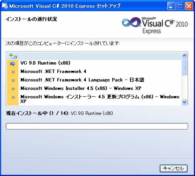195x176 pixels.
Task: Click the scroll down arrow of the list
Action: click(x=184, y=102)
